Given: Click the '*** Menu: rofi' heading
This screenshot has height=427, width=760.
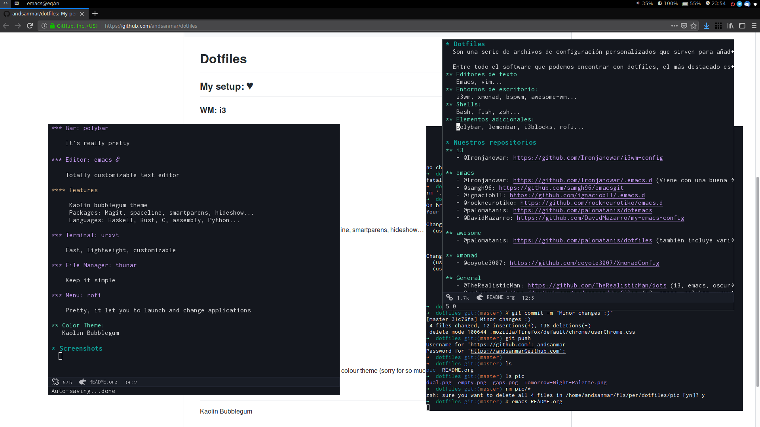Looking at the screenshot, I should coord(76,295).
